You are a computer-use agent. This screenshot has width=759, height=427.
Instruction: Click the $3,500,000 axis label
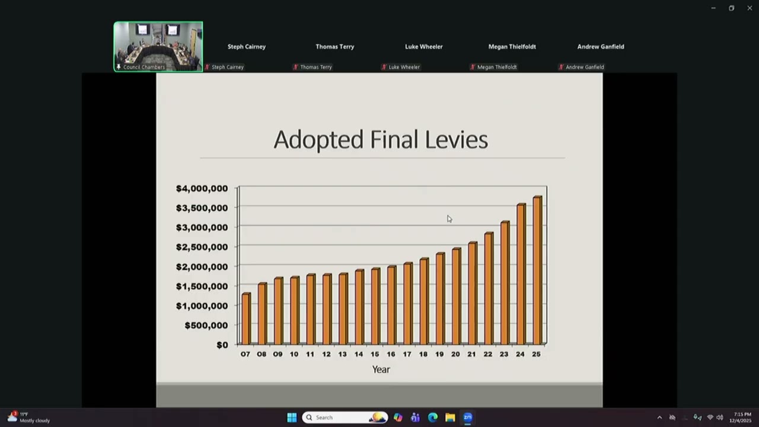(202, 208)
